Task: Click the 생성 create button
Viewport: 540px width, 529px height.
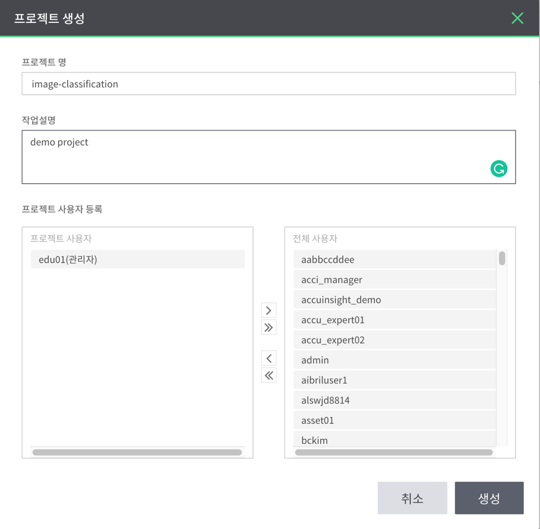Action: [x=489, y=498]
